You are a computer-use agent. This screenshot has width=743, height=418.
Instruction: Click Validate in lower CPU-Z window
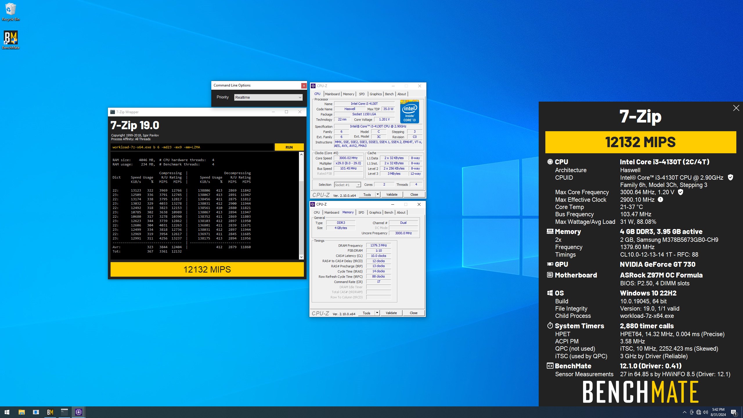(x=391, y=313)
